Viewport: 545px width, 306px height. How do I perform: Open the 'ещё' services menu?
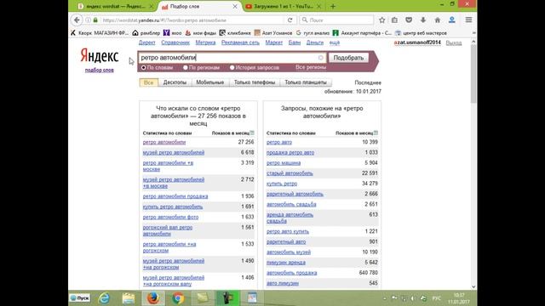pos(335,42)
